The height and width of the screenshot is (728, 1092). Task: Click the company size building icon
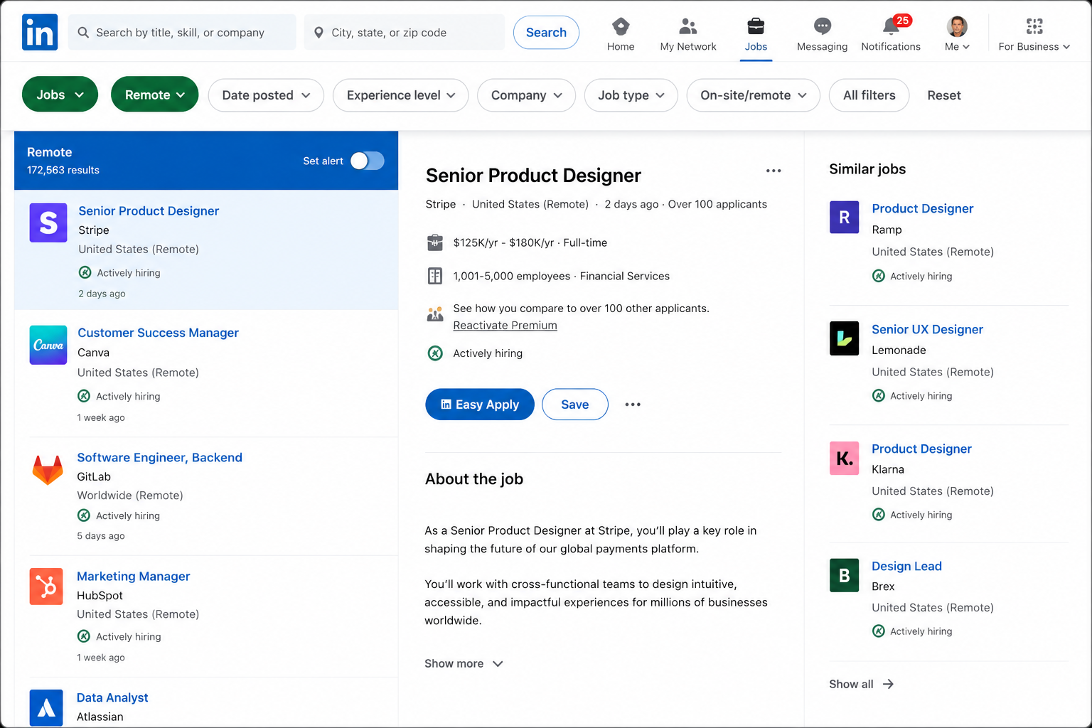pos(435,276)
